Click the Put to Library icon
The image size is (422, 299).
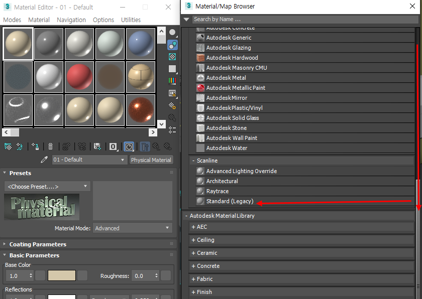tap(97, 146)
